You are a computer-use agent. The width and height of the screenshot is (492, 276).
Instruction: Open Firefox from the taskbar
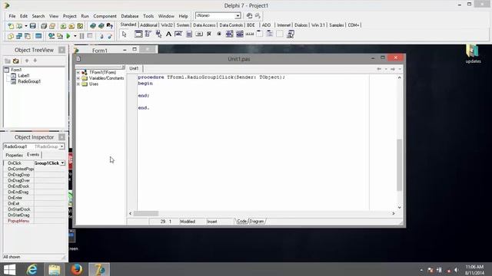(x=76, y=269)
